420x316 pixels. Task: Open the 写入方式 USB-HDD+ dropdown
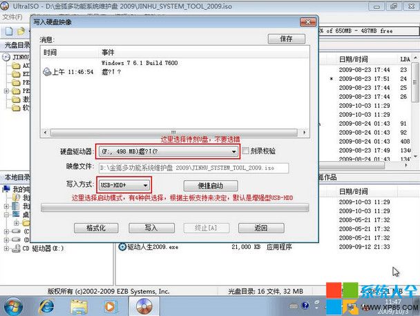124,185
